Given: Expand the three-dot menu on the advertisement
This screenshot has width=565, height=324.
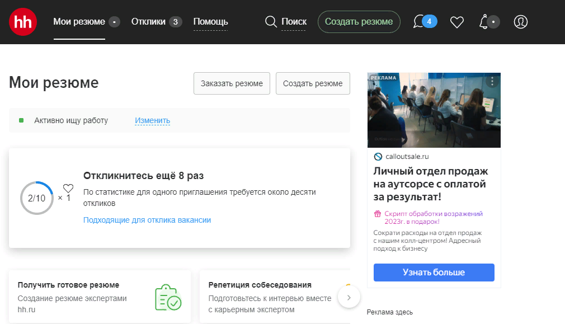Looking at the screenshot, I should (x=492, y=81).
